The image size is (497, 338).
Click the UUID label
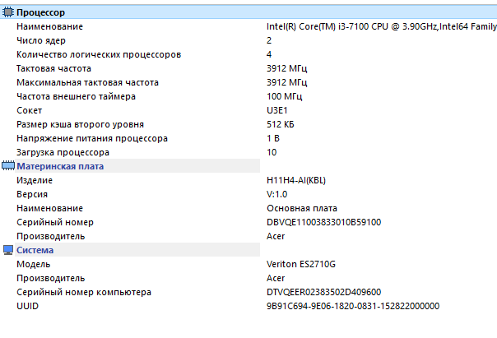tap(27, 306)
